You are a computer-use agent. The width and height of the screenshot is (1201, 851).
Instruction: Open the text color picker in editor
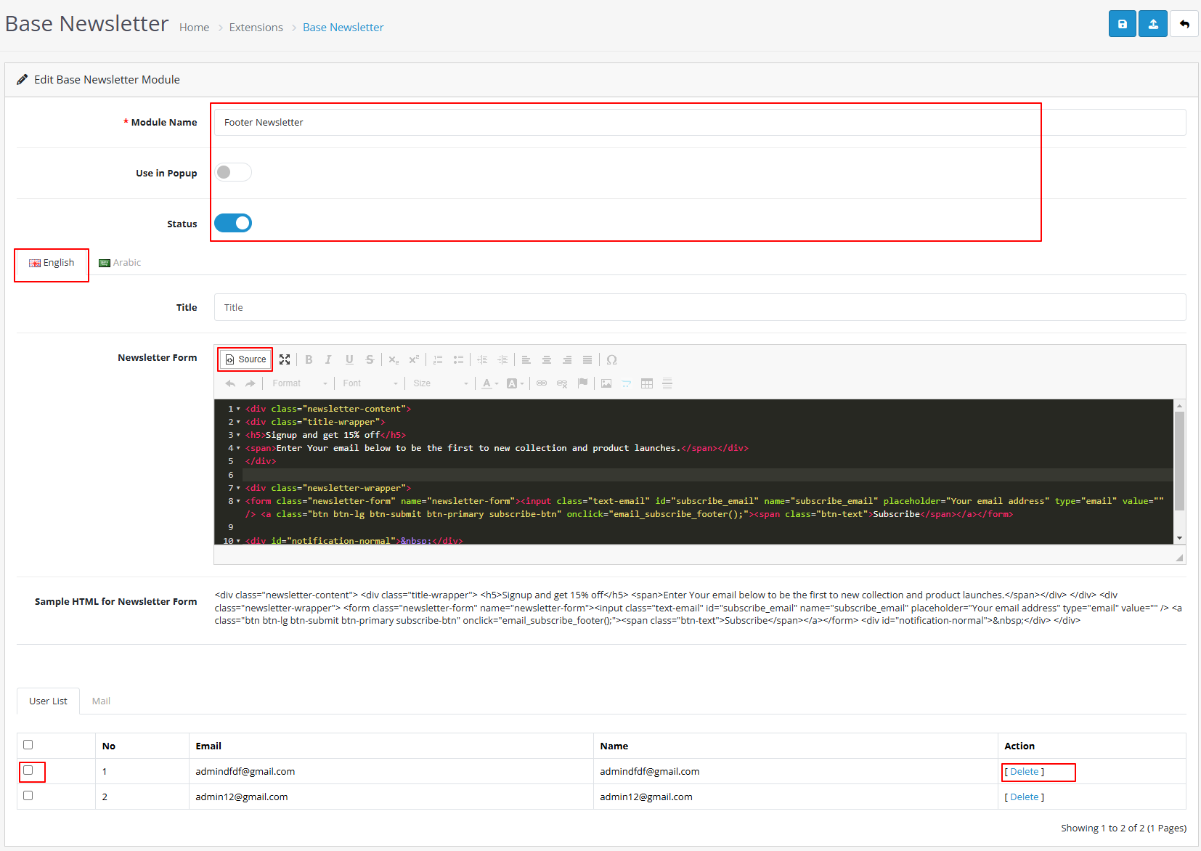click(490, 383)
